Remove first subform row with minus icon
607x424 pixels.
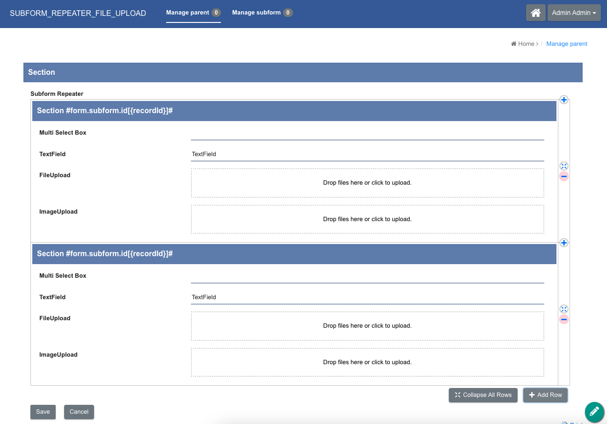pos(564,176)
